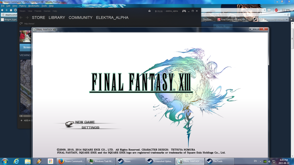Open Steam inbox envelope icon
Image resolution: width=294 pixels, height=165 pixels.
coord(149,11)
